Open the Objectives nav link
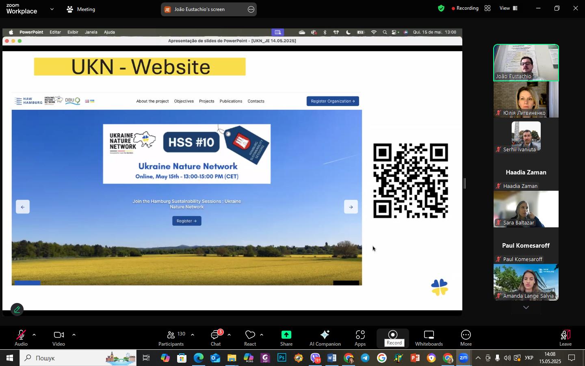 pyautogui.click(x=184, y=101)
